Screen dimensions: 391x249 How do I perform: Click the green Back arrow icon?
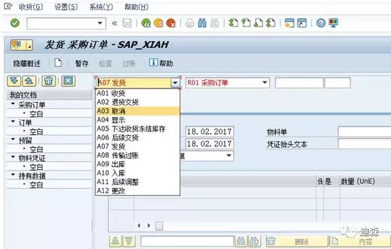tap(146, 23)
